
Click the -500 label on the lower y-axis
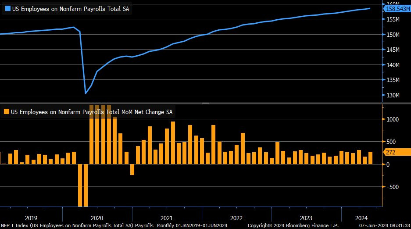(x=392, y=187)
